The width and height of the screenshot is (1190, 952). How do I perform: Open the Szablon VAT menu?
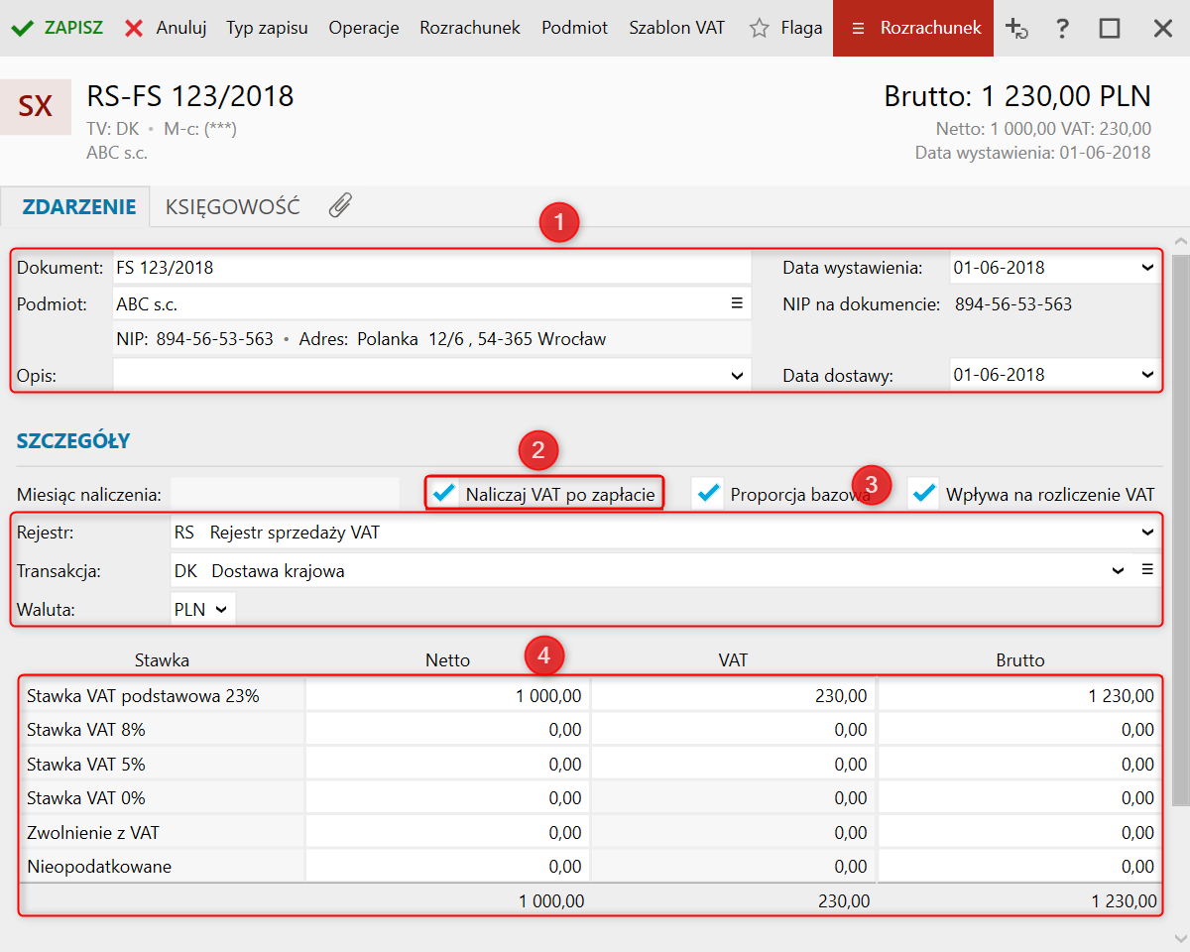[676, 28]
